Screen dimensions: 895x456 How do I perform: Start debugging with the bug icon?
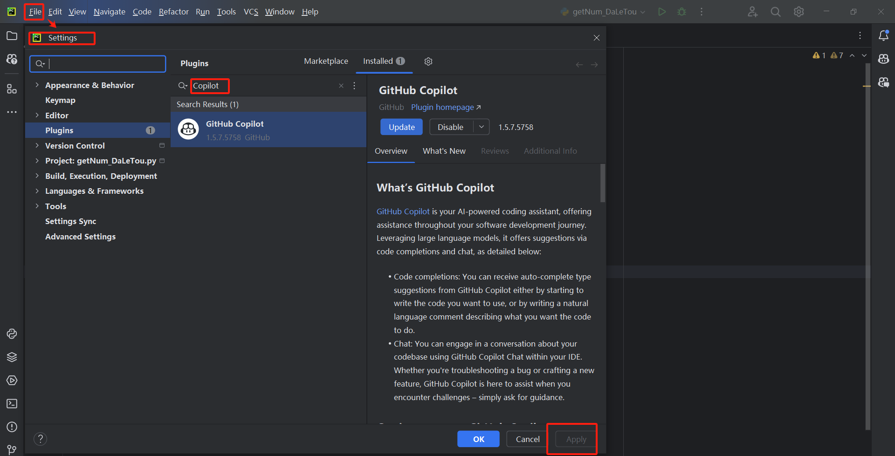pos(682,12)
